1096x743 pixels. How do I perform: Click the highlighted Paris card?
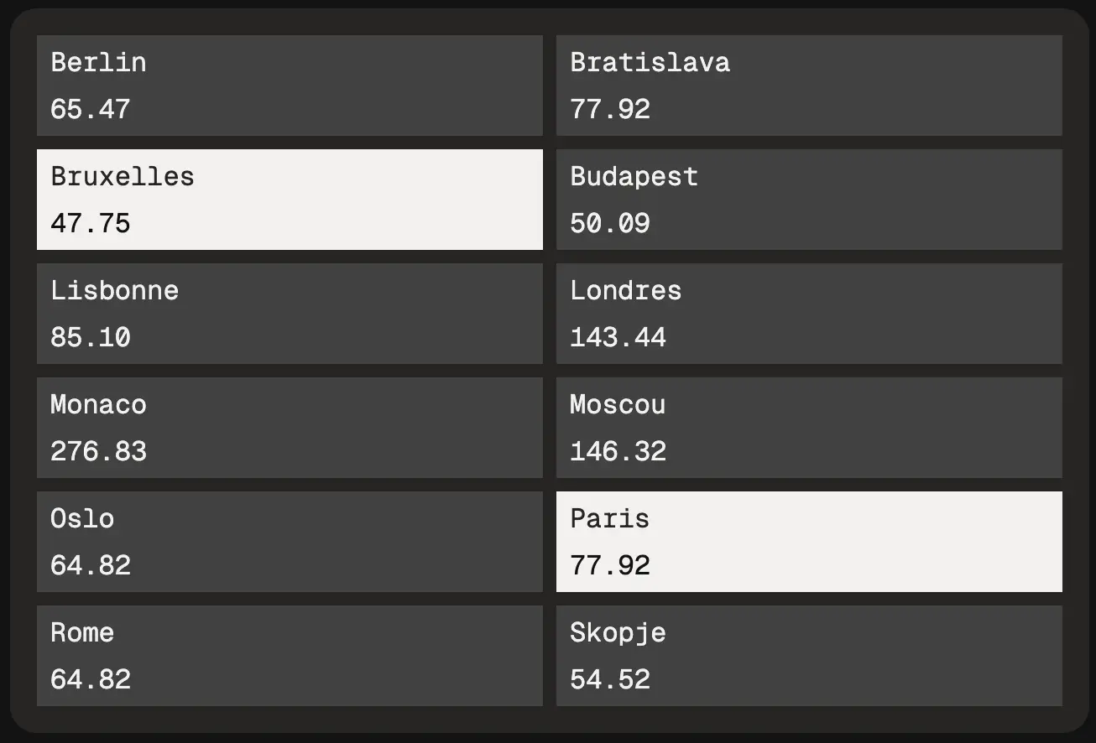tap(808, 541)
